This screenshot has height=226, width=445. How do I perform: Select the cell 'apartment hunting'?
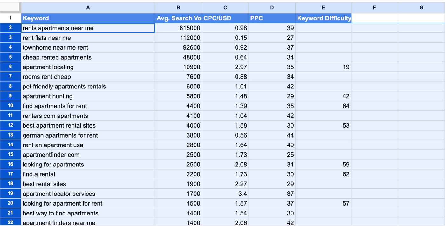[88, 96]
